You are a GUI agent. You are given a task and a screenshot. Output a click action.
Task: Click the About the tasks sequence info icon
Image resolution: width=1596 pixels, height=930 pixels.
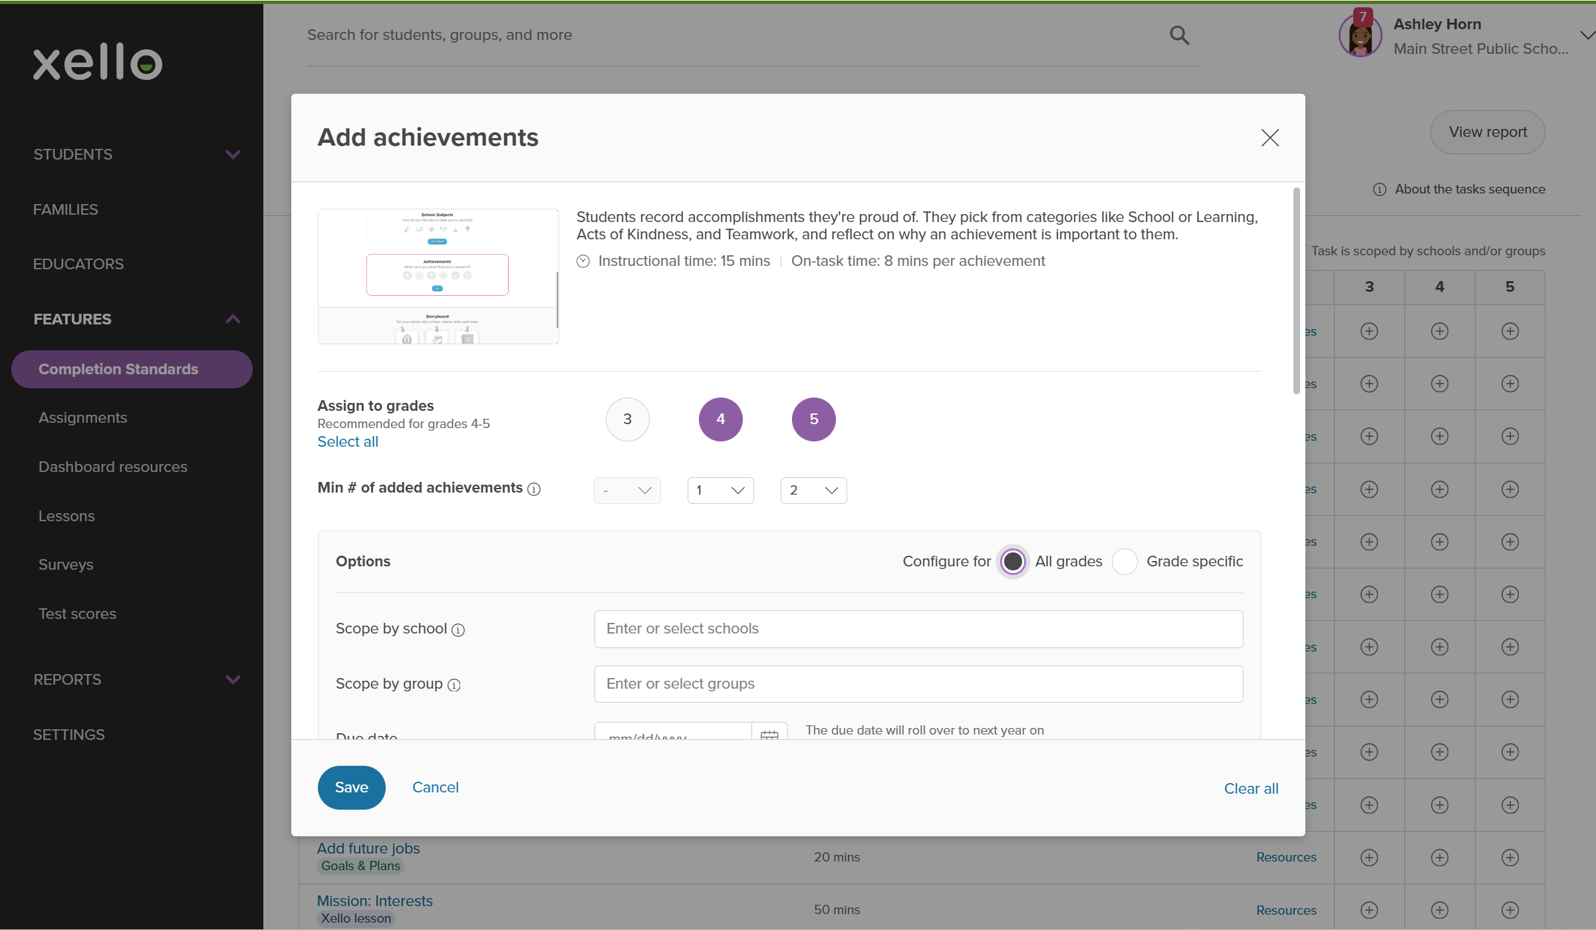click(1379, 189)
